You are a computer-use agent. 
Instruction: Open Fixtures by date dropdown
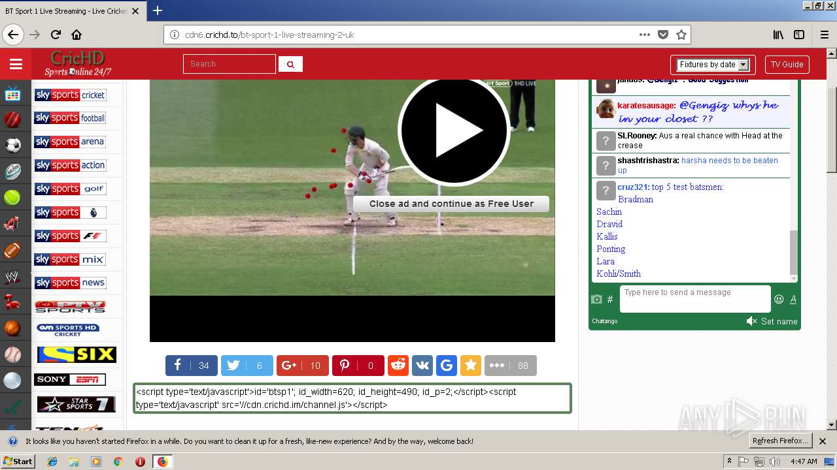pos(713,65)
